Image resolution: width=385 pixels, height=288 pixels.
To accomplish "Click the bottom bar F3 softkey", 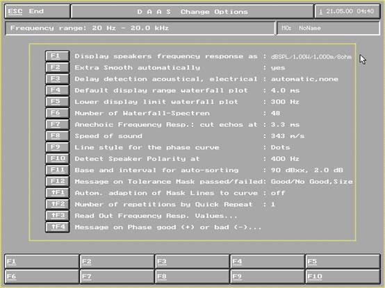I will point(192,262).
